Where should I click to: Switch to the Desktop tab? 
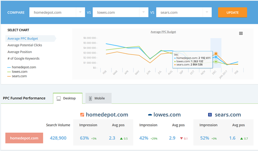pos(68,98)
